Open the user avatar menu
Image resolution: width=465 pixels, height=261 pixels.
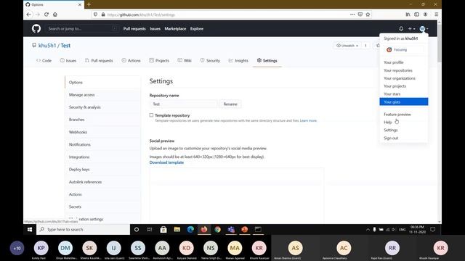[424, 29]
